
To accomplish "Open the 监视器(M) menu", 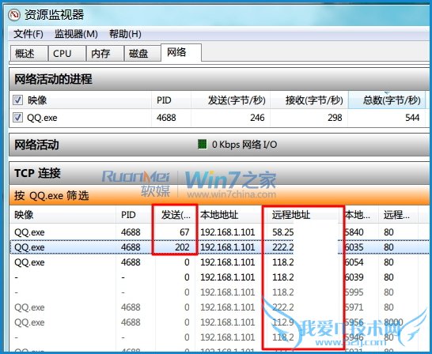I will [76, 34].
